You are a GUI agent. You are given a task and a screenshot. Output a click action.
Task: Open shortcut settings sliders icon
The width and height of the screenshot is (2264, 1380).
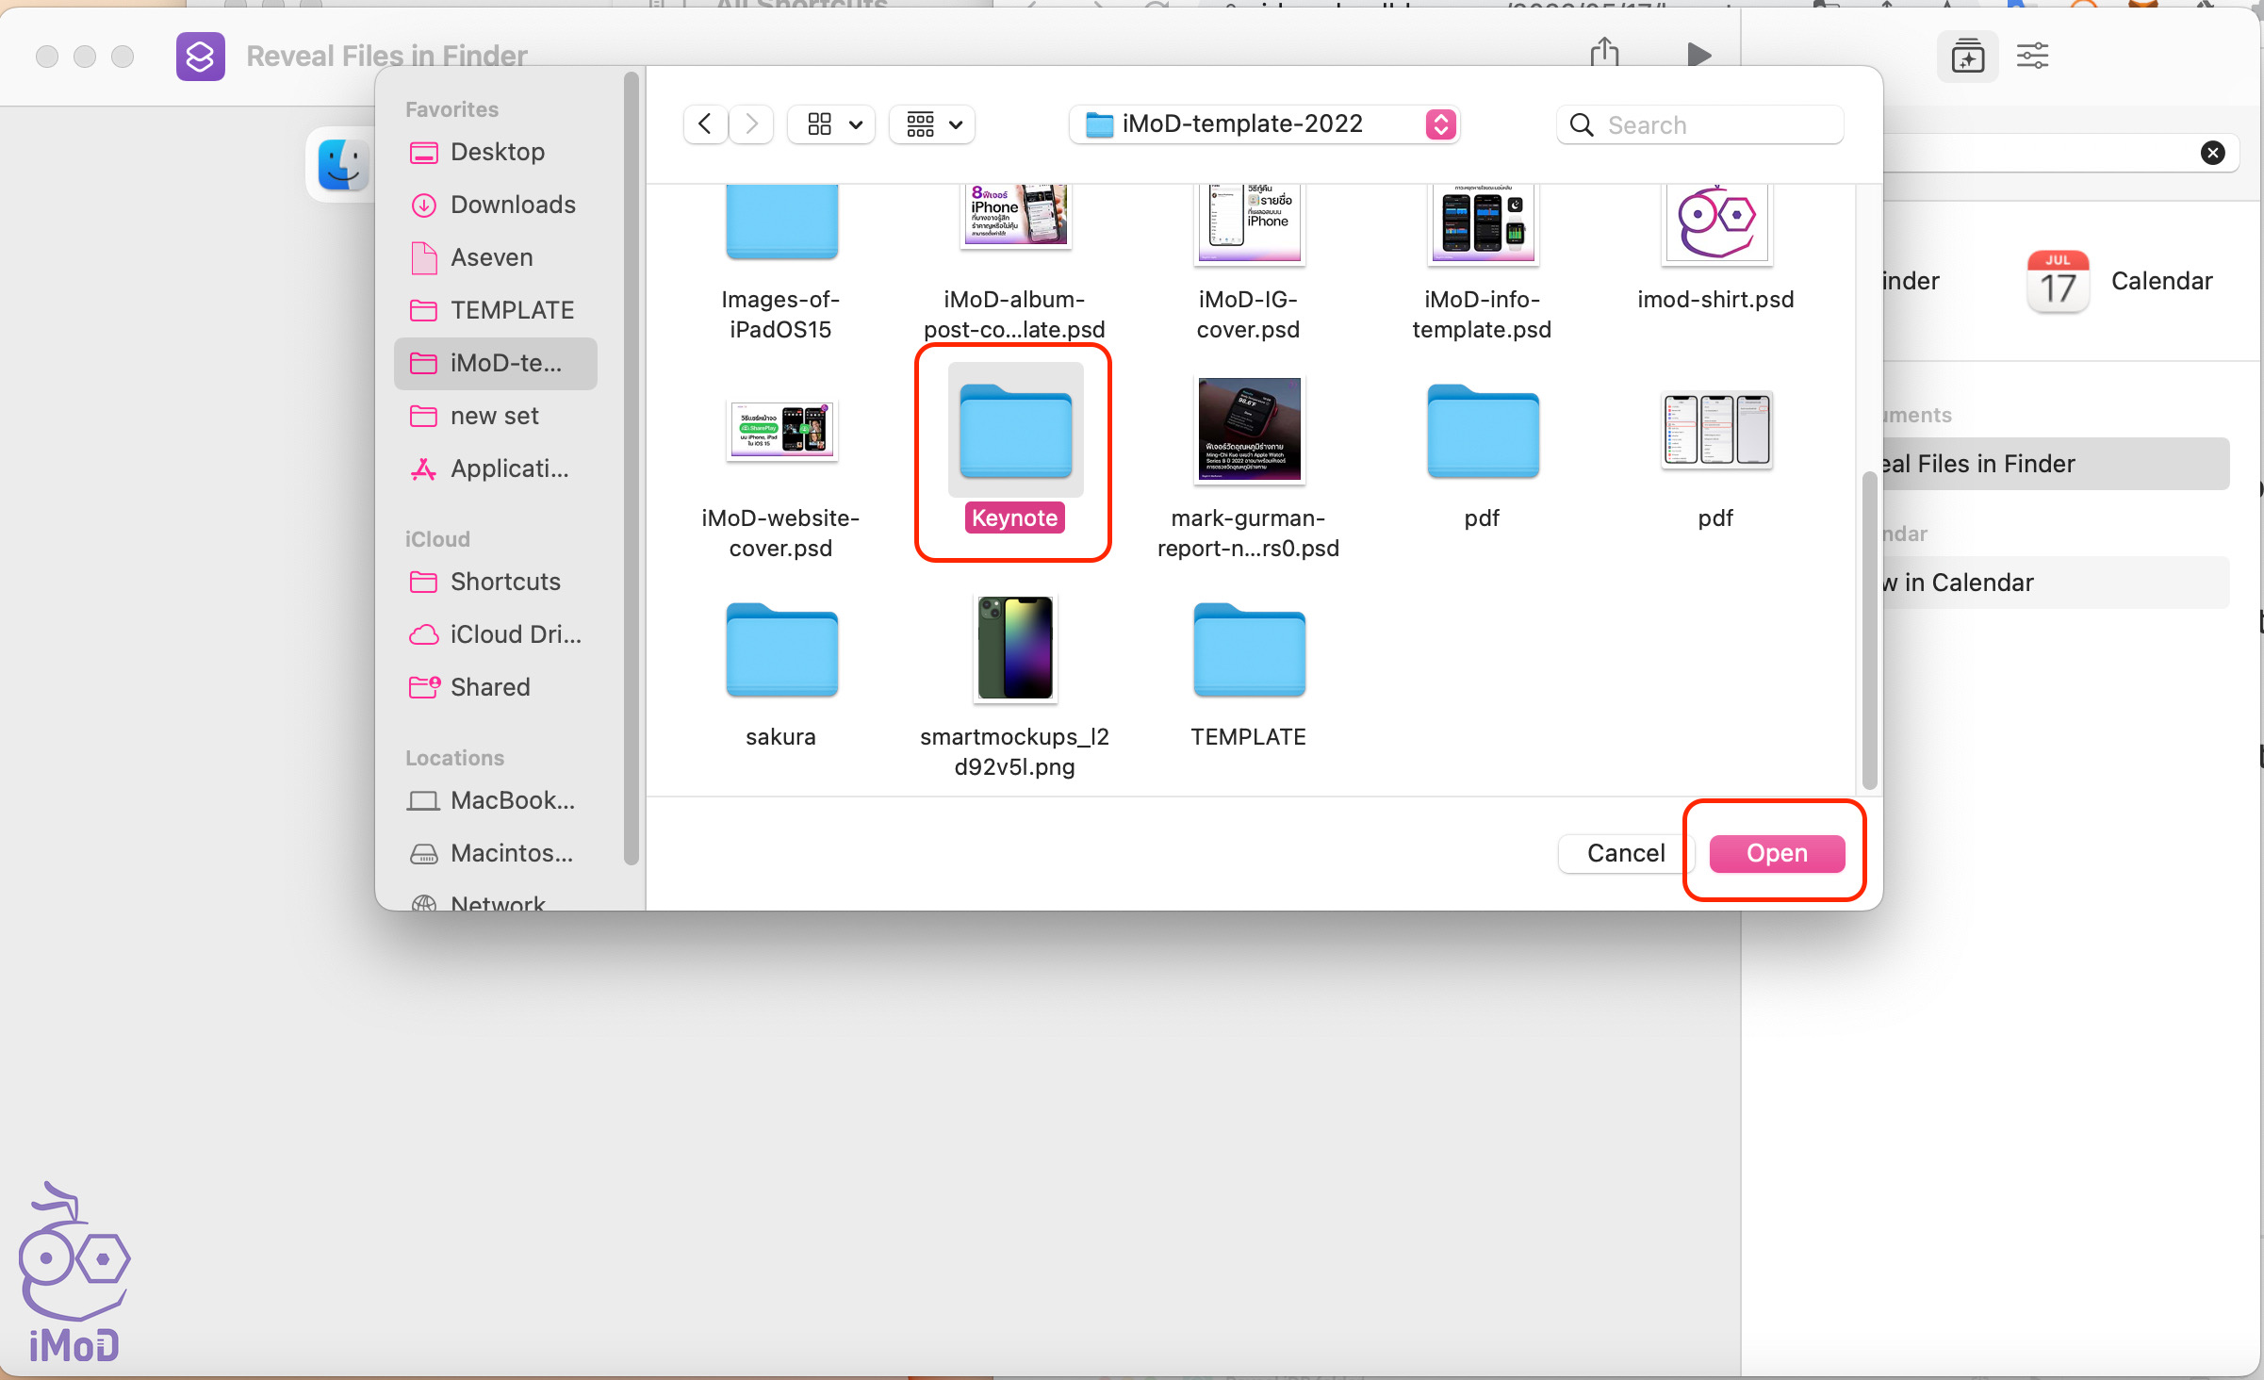pos(2032,57)
